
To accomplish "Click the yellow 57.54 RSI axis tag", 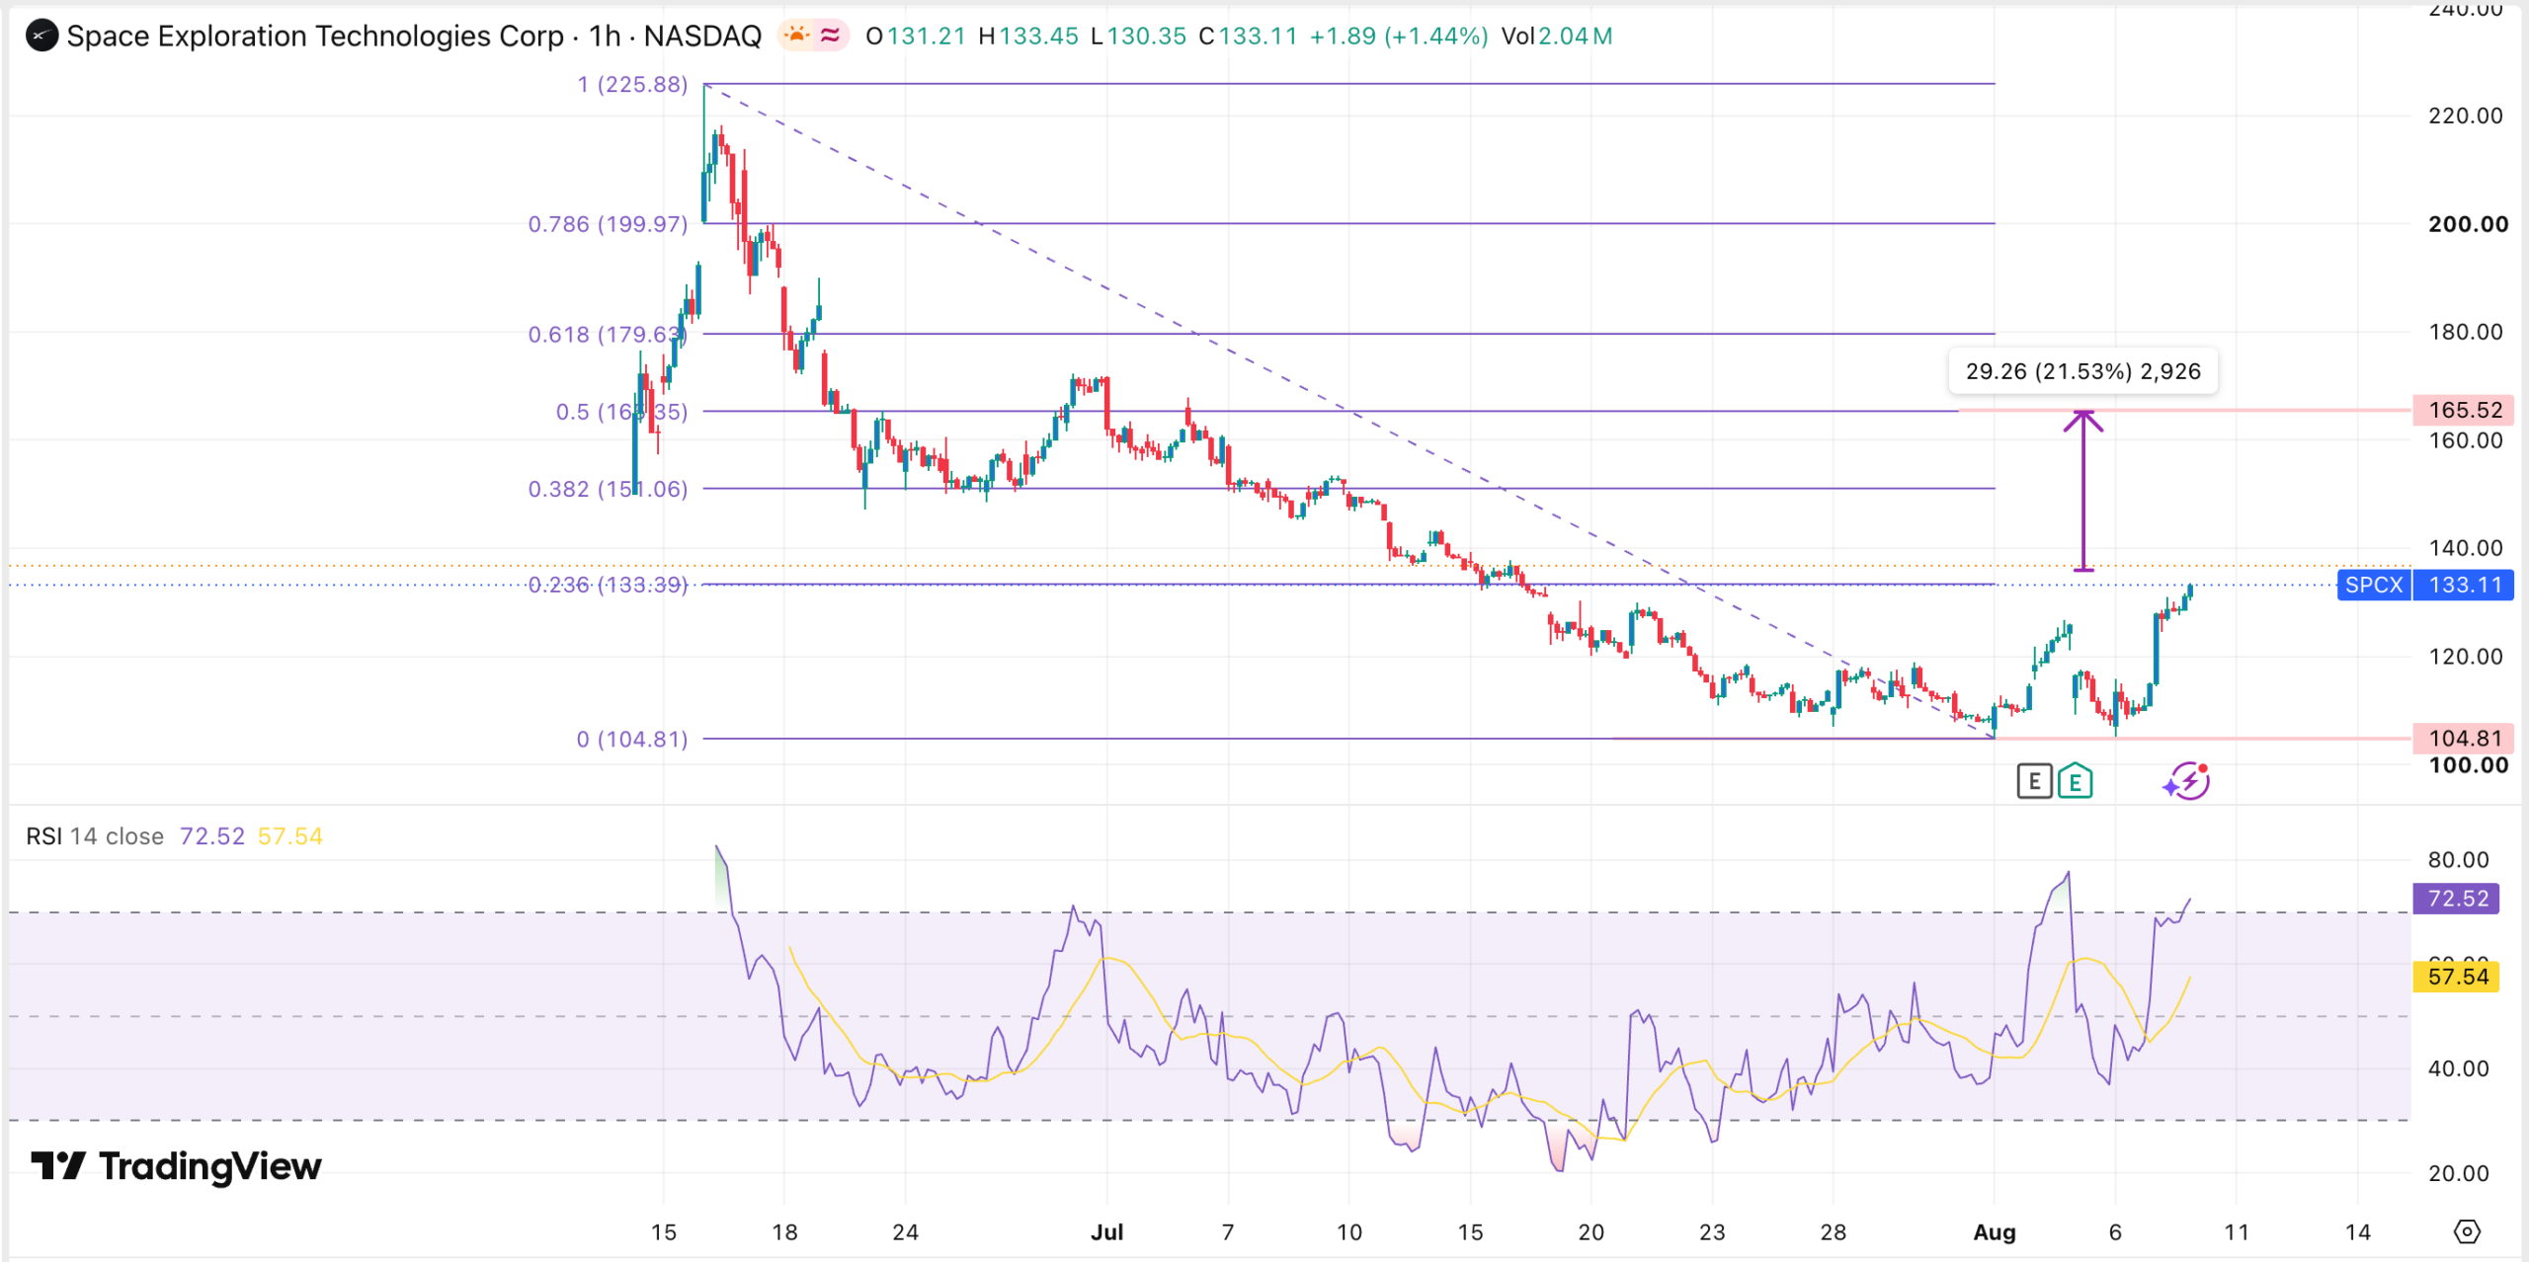I will tap(2457, 977).
